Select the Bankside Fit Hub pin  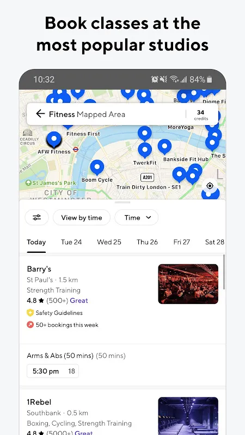pos(164,147)
